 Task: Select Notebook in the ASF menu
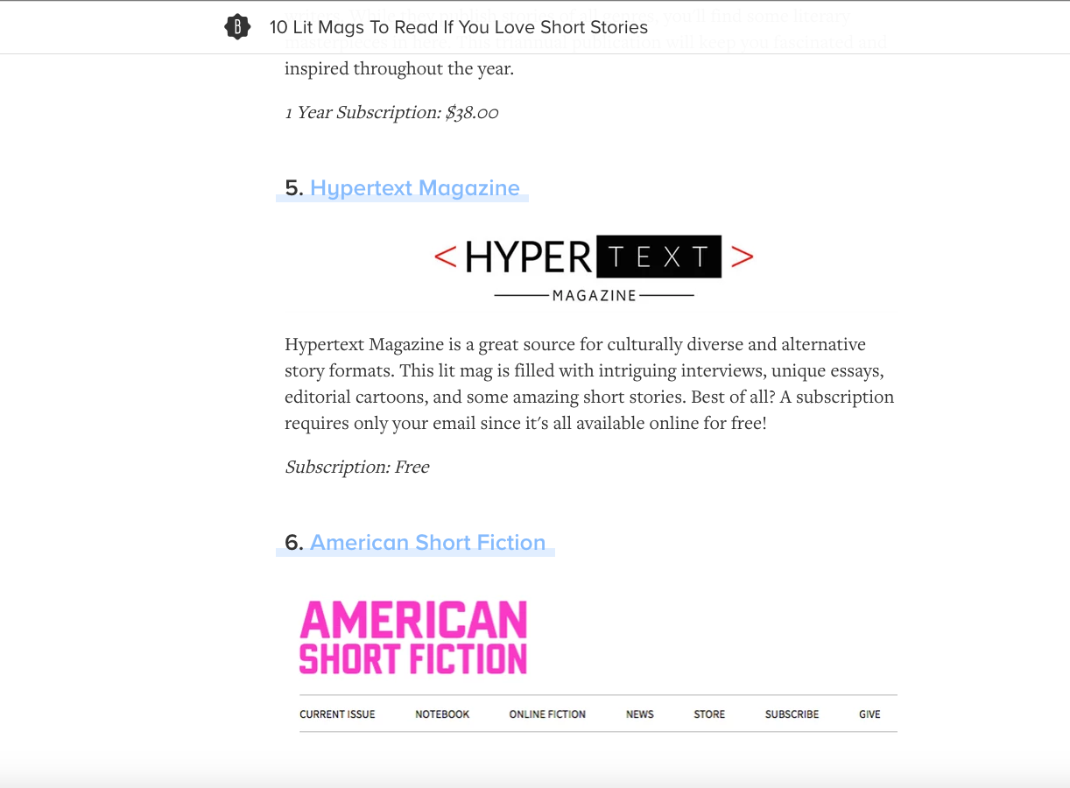pos(442,714)
